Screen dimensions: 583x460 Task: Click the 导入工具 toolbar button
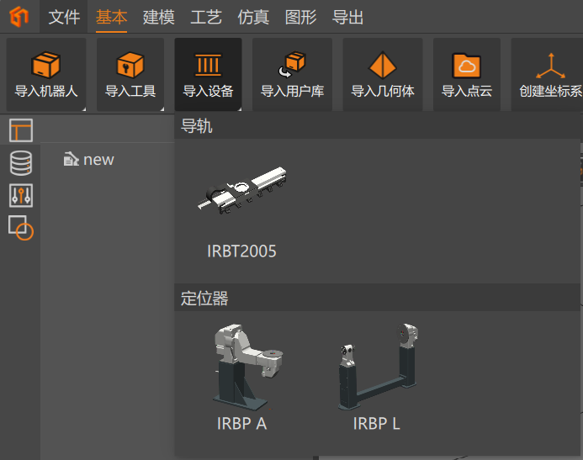pos(130,74)
